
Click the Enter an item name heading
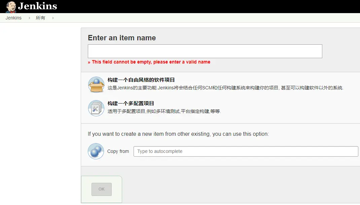(122, 38)
